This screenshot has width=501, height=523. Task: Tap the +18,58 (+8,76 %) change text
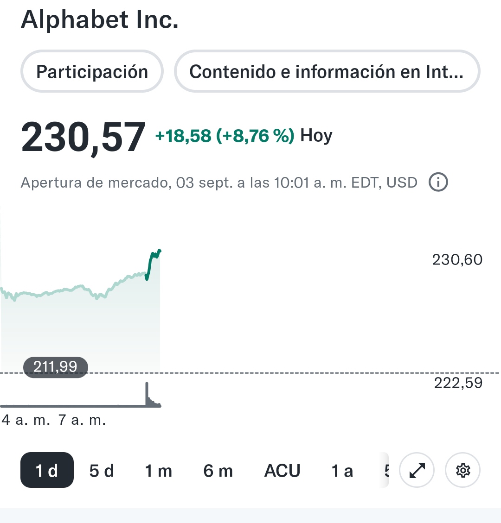click(225, 136)
